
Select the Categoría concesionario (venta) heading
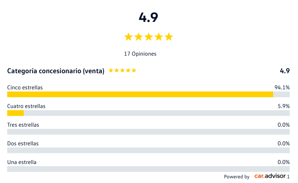click(56, 71)
